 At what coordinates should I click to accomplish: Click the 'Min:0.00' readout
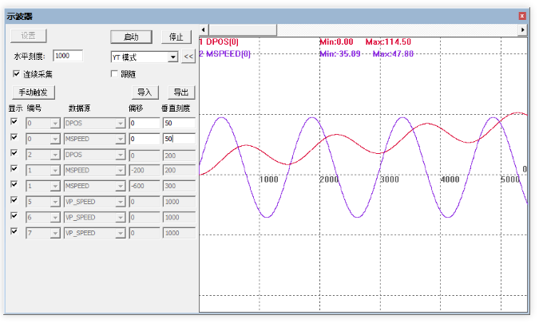point(336,42)
